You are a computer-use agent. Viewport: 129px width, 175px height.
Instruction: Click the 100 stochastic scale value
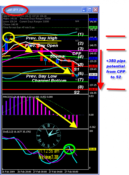[91, 131]
